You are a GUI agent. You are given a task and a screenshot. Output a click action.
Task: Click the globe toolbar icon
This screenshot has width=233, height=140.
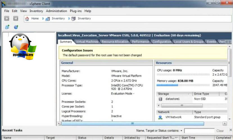pos(16,27)
